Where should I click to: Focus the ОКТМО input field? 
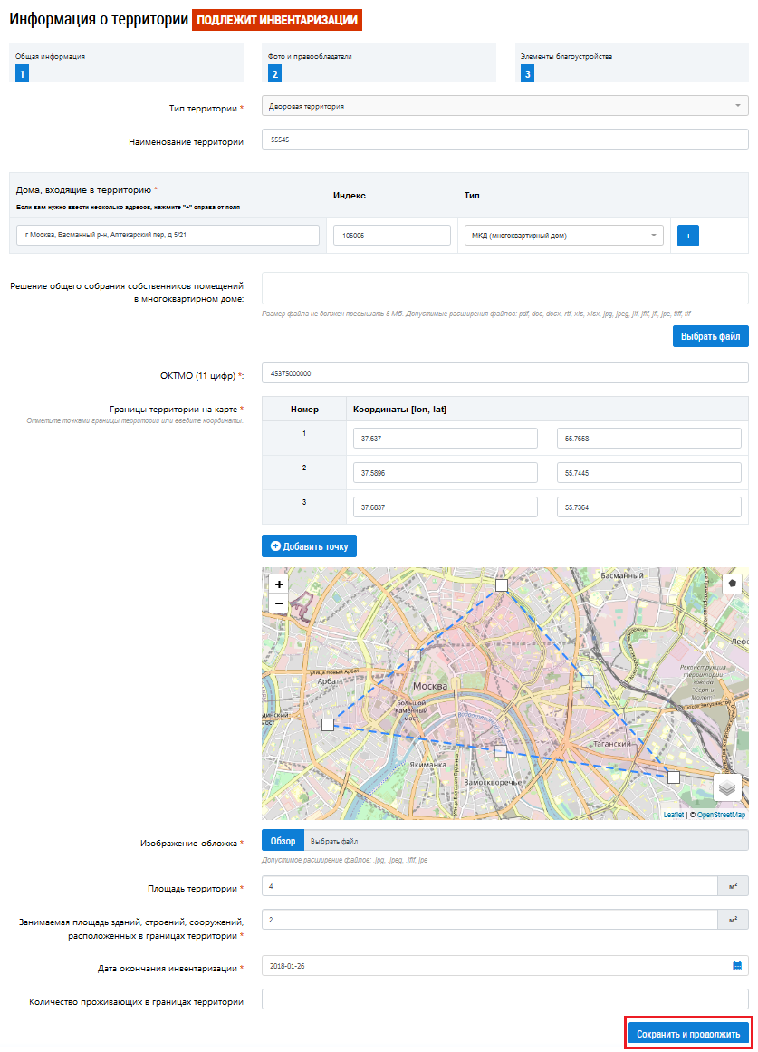[504, 373]
